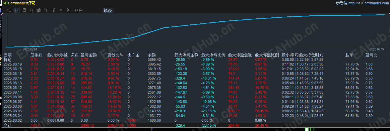Switch to the 综 summary tab
Viewport: 390px width, 131px height.
9,10
